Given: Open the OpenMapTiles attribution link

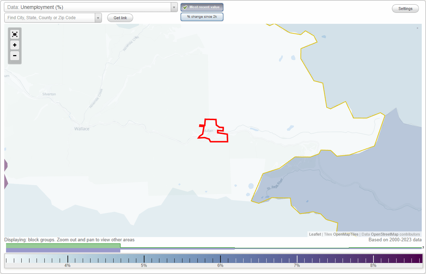Looking at the screenshot, I should [x=345, y=234].
